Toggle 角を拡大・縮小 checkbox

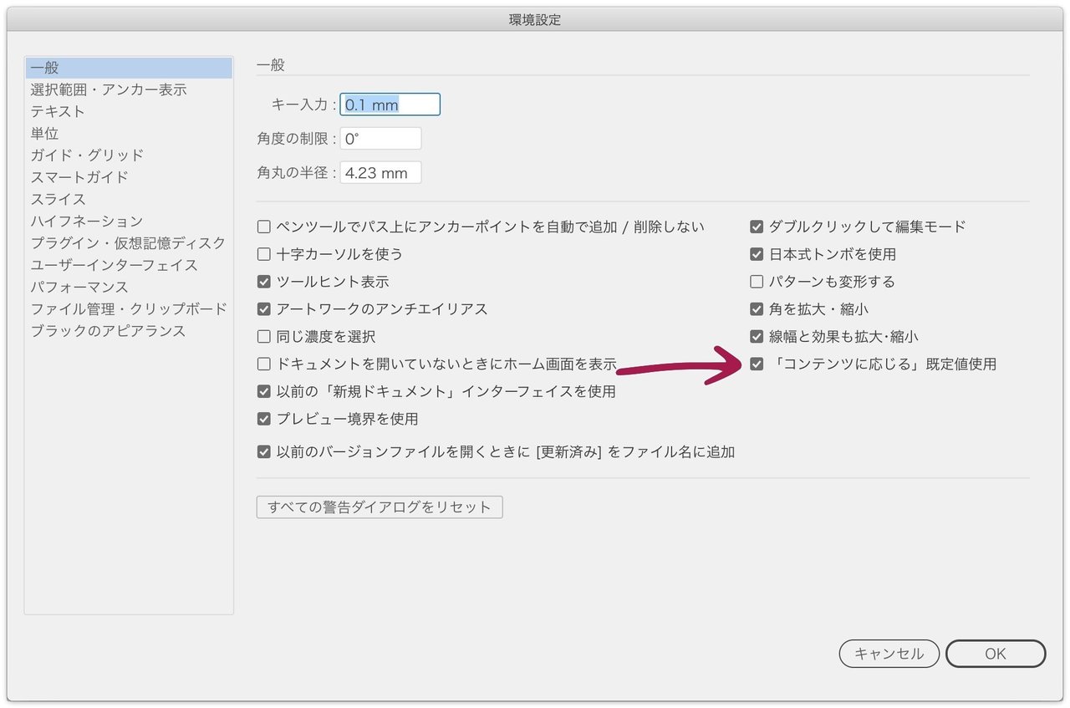pyautogui.click(x=757, y=309)
